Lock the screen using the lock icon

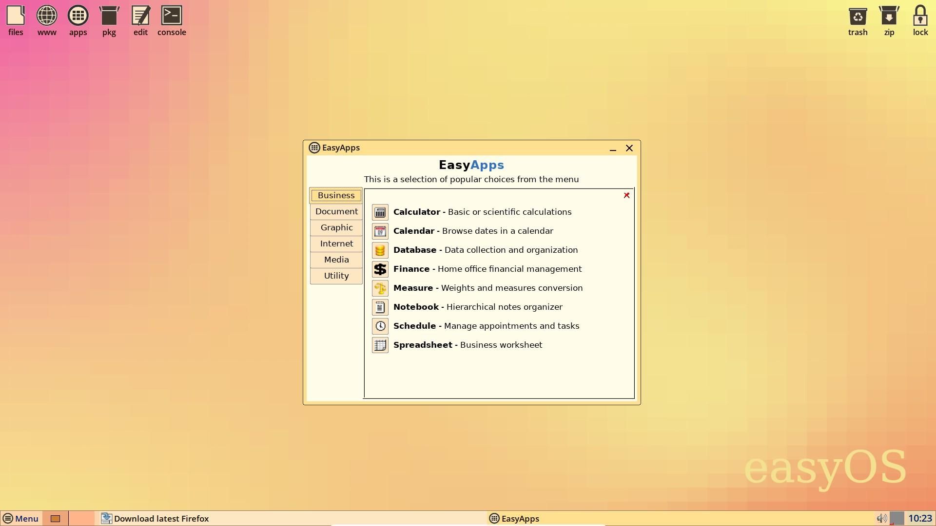tap(919, 15)
